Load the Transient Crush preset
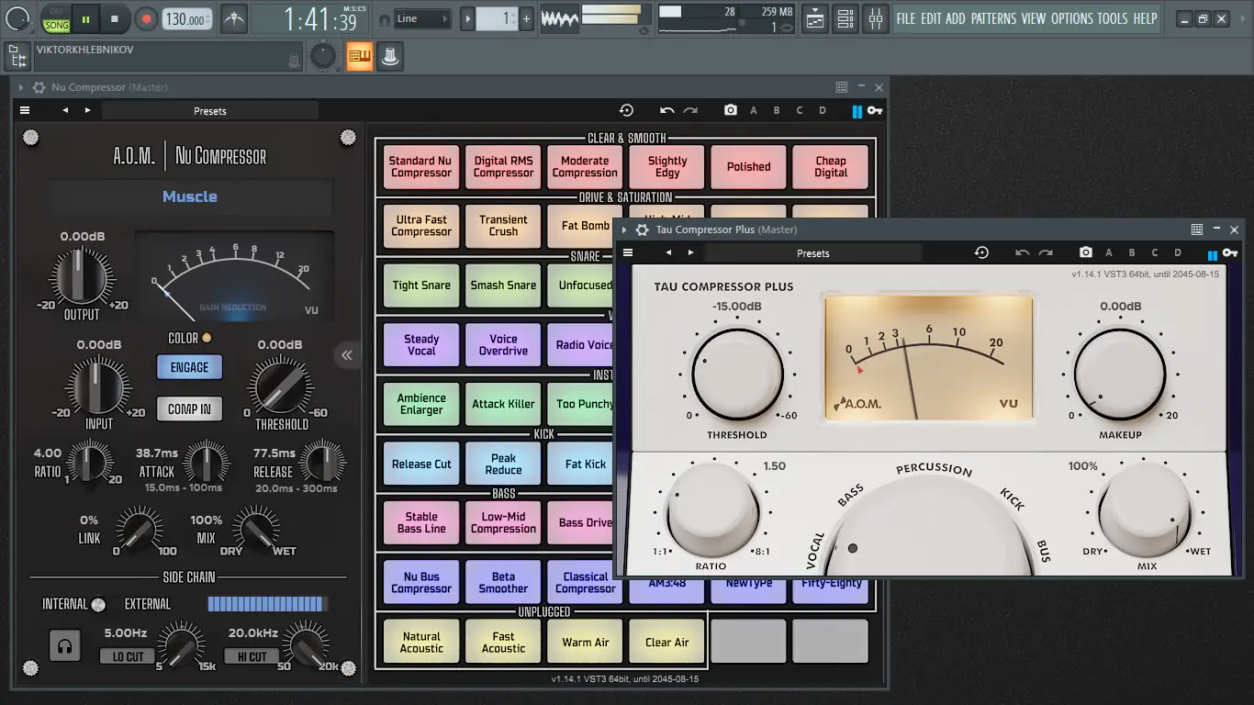Viewport: 1254px width, 705px height. click(x=503, y=226)
